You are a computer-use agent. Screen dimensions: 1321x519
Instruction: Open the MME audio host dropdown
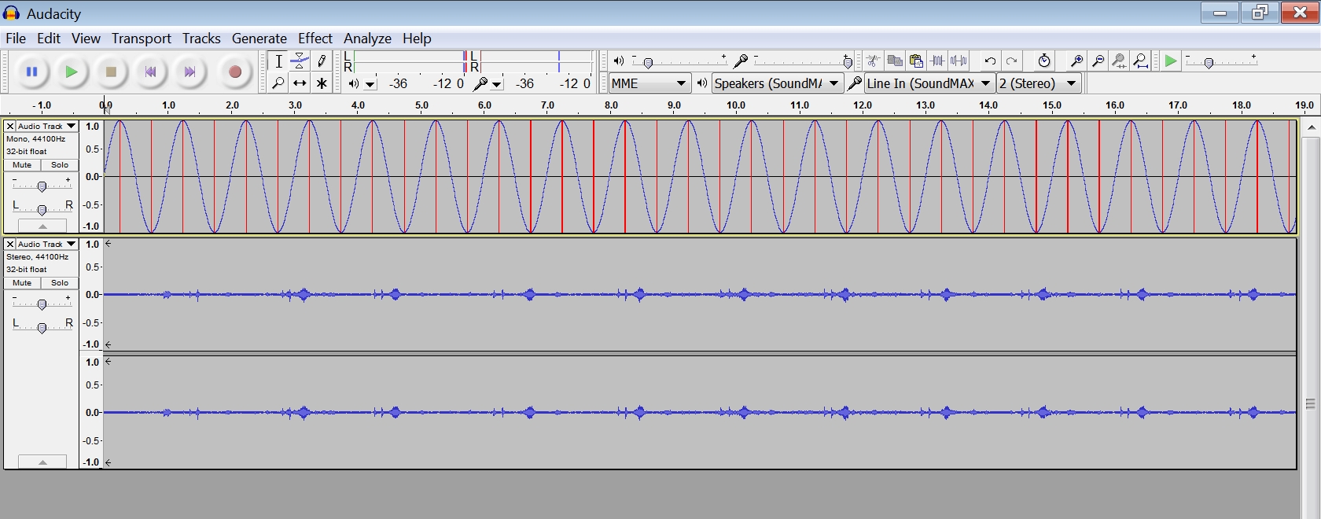[x=649, y=83]
